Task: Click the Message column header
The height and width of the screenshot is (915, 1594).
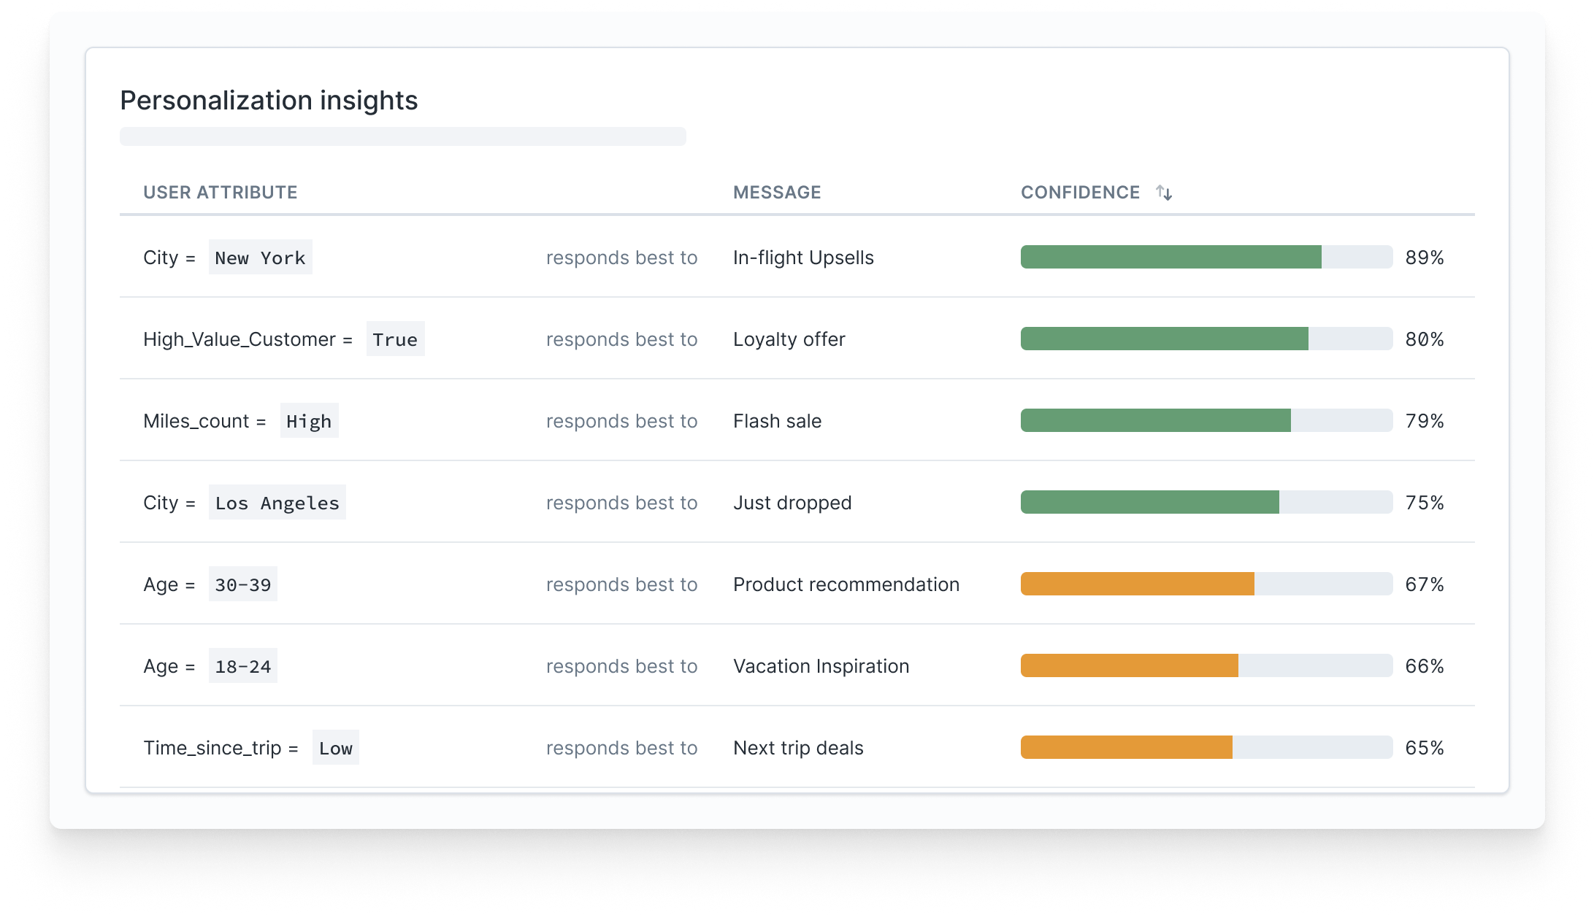Action: click(x=777, y=193)
